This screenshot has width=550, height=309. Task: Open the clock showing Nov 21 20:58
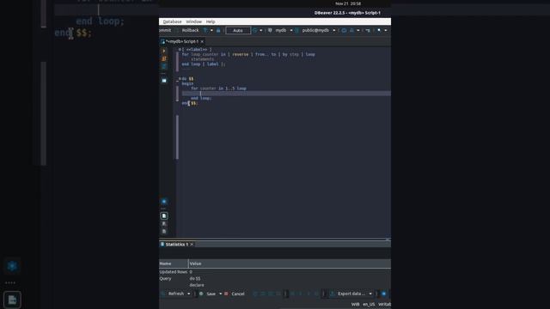pos(348,3)
